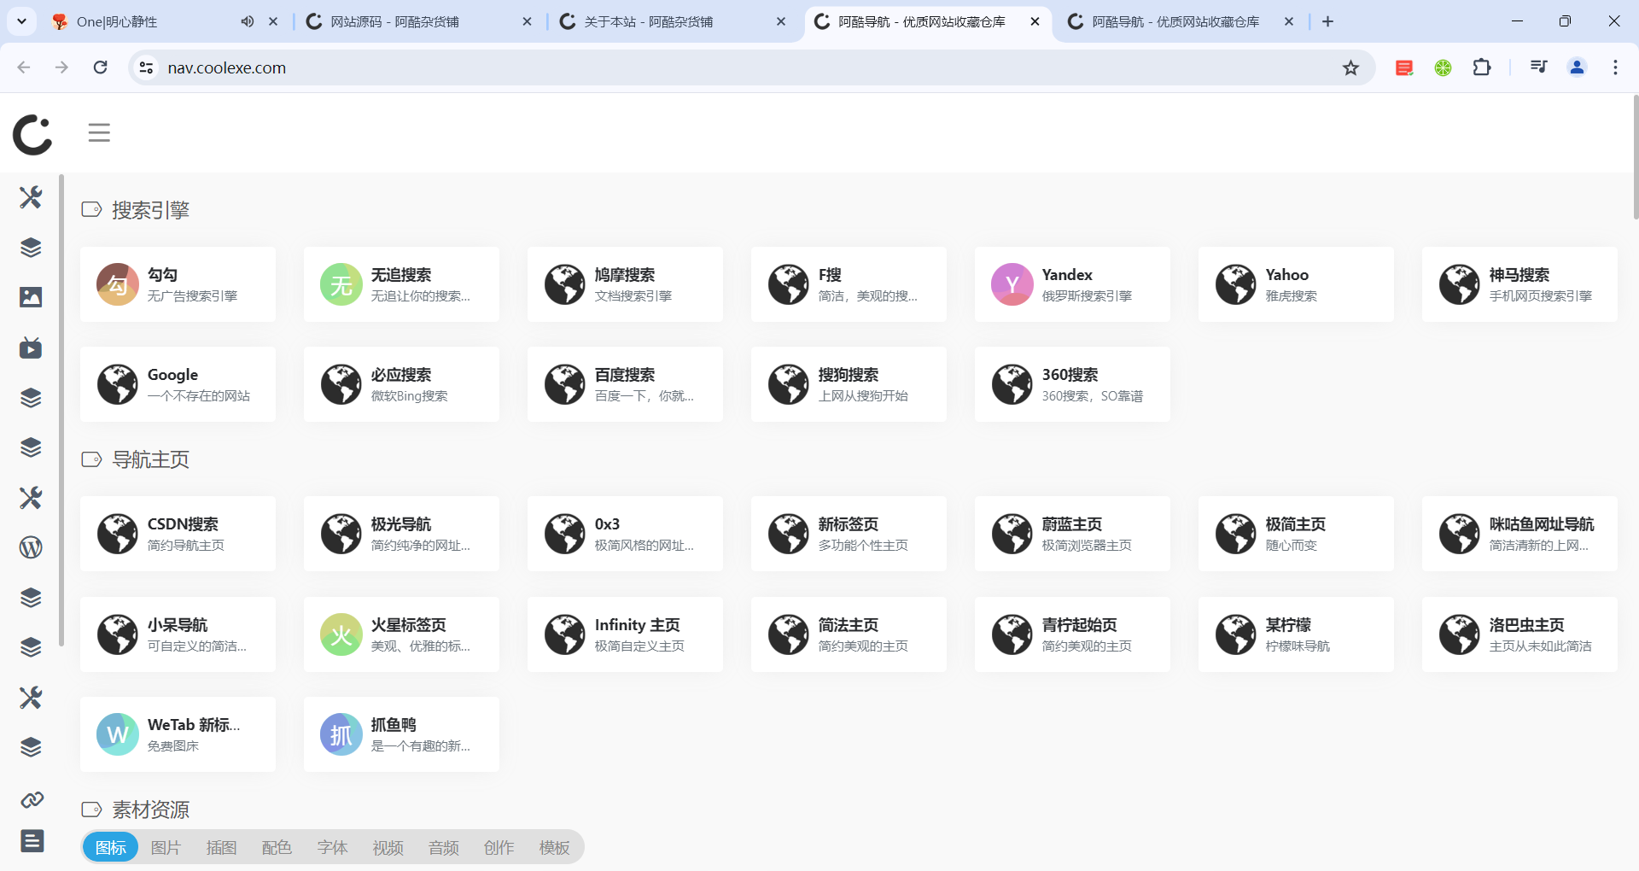Open the 蔚蓝主页 card
The height and width of the screenshot is (871, 1639).
[1072, 534]
